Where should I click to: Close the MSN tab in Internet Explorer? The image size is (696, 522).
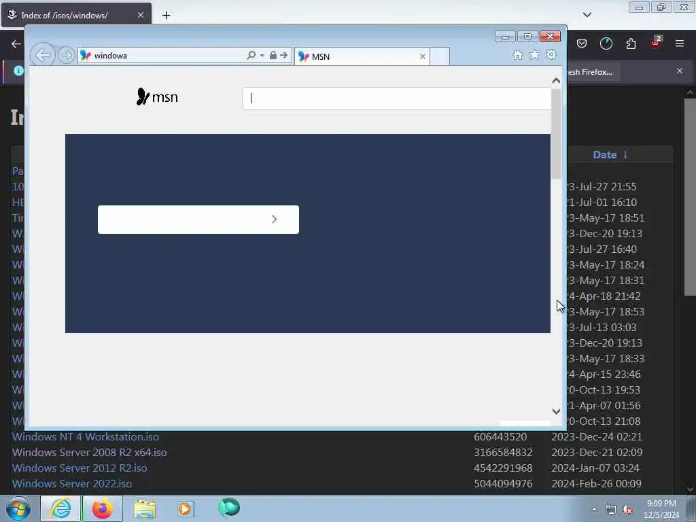click(x=423, y=56)
